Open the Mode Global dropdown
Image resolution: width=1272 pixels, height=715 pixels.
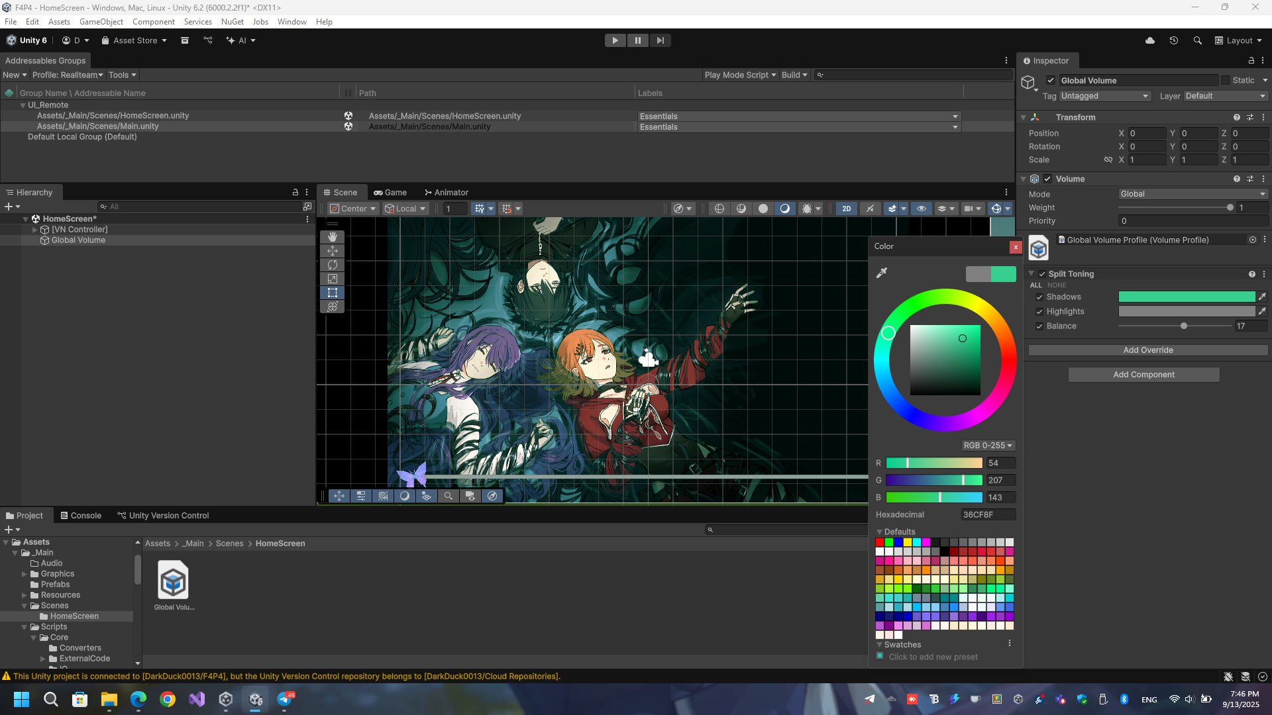point(1192,194)
